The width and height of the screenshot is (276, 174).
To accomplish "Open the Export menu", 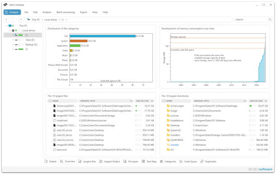I will click(83, 12).
